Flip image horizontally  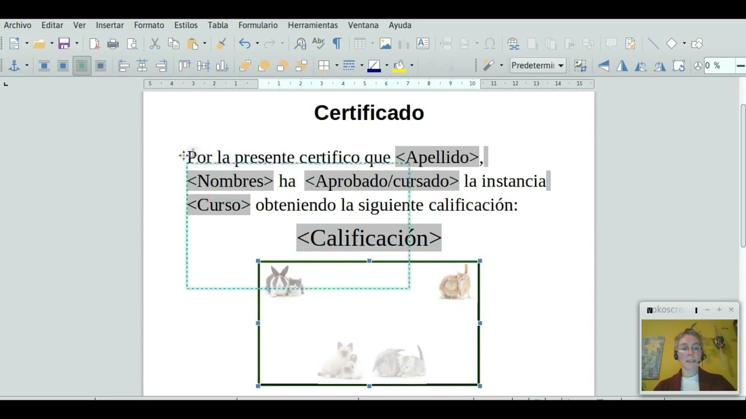point(622,66)
